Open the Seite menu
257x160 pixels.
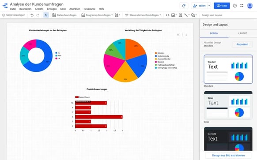(63, 9)
